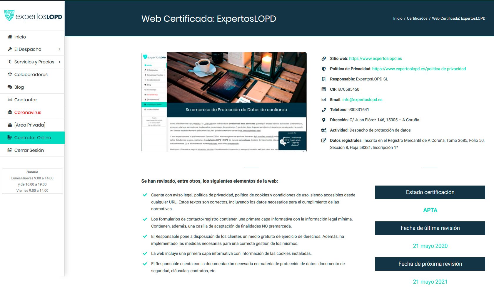
Task: Click the speech-bubble icon next to Blog
Action: point(9,87)
